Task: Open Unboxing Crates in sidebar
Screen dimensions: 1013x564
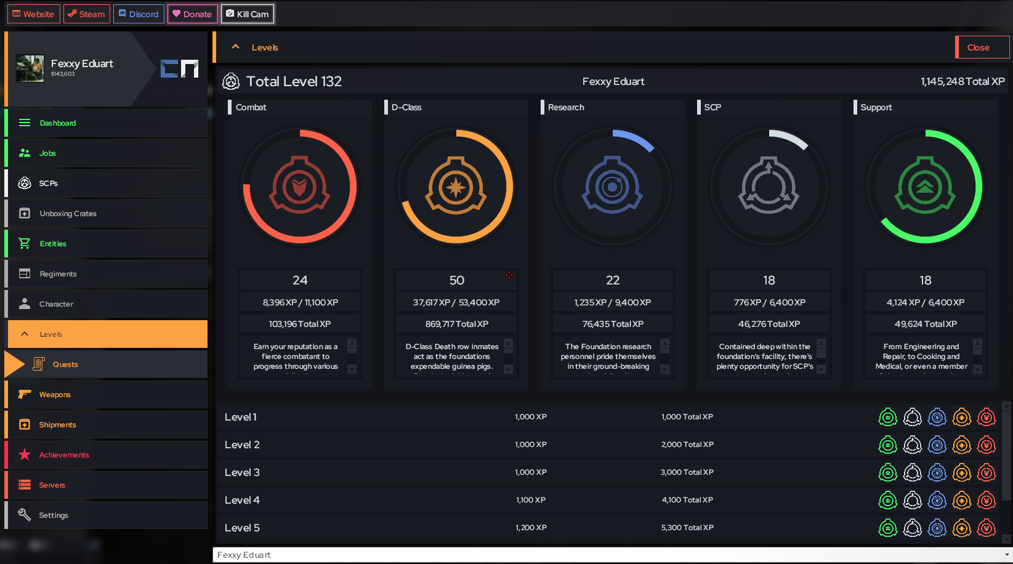Action: 106,214
